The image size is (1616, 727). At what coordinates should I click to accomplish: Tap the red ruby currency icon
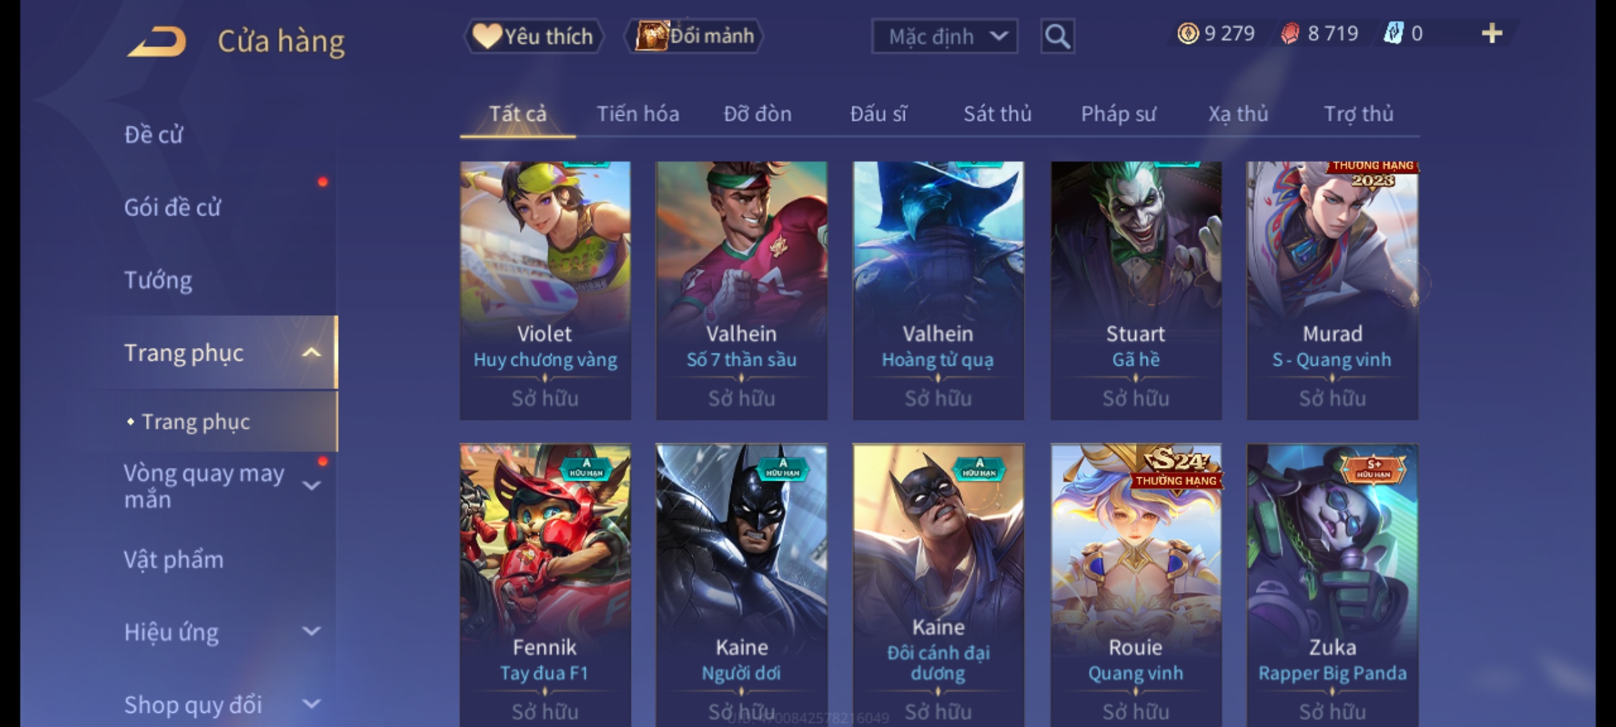click(x=1289, y=34)
